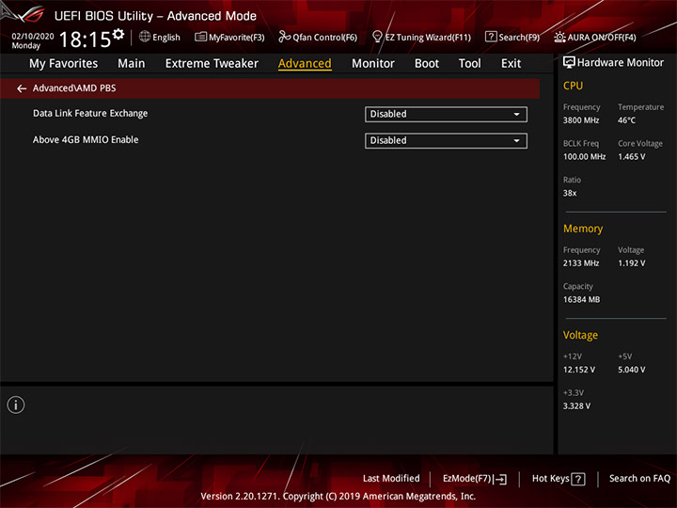Click the info circle icon
The image size is (677, 508).
pos(16,405)
